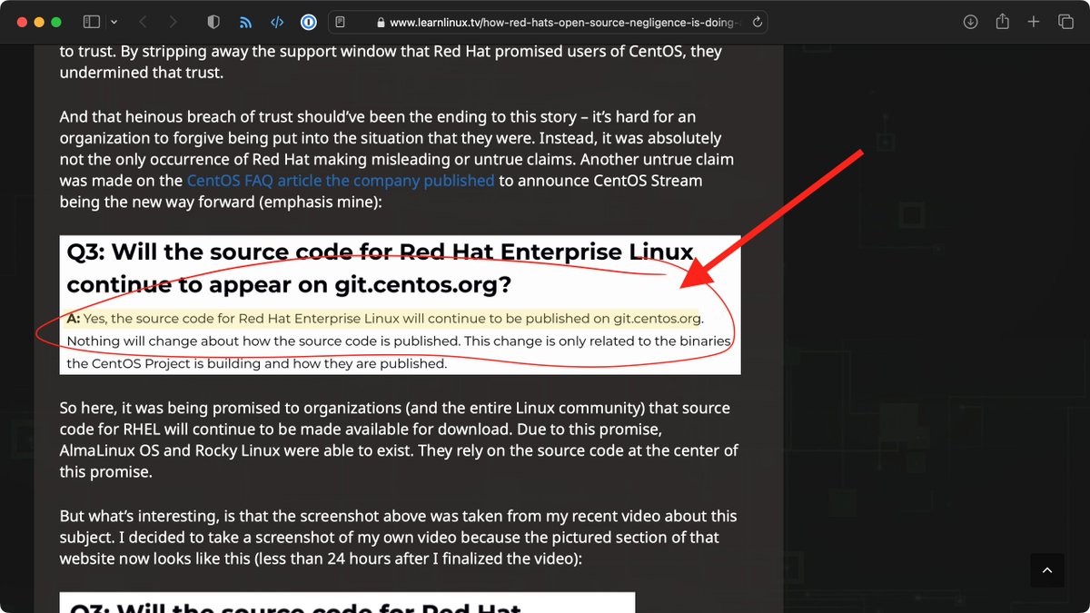Open the 1Password extension
Viewport: 1090px width, 613px height.
pos(308,22)
